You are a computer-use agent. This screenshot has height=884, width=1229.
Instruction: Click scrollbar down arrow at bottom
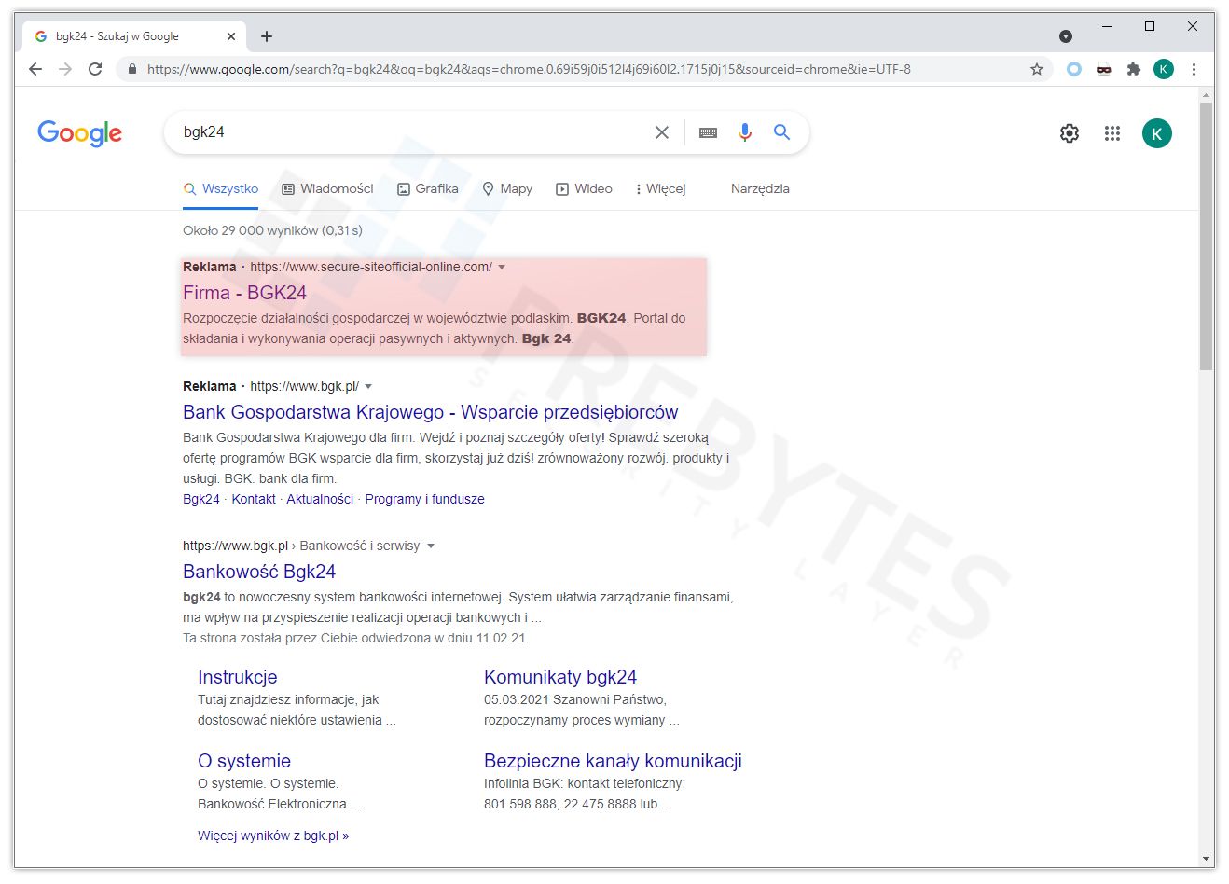click(x=1206, y=859)
